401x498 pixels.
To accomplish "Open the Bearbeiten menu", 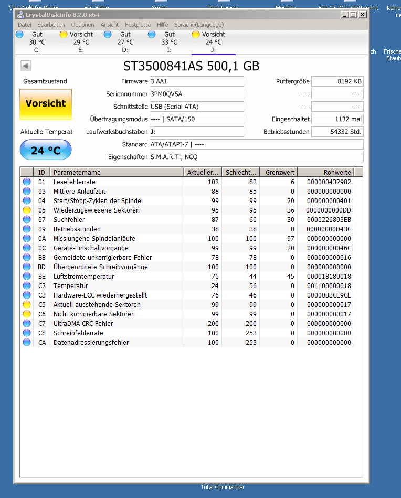I will 51,25.
